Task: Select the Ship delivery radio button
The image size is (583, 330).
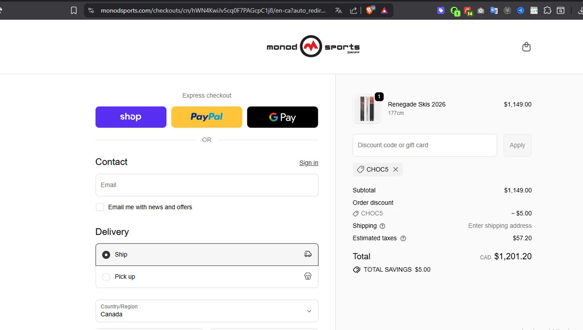Action: (x=106, y=255)
